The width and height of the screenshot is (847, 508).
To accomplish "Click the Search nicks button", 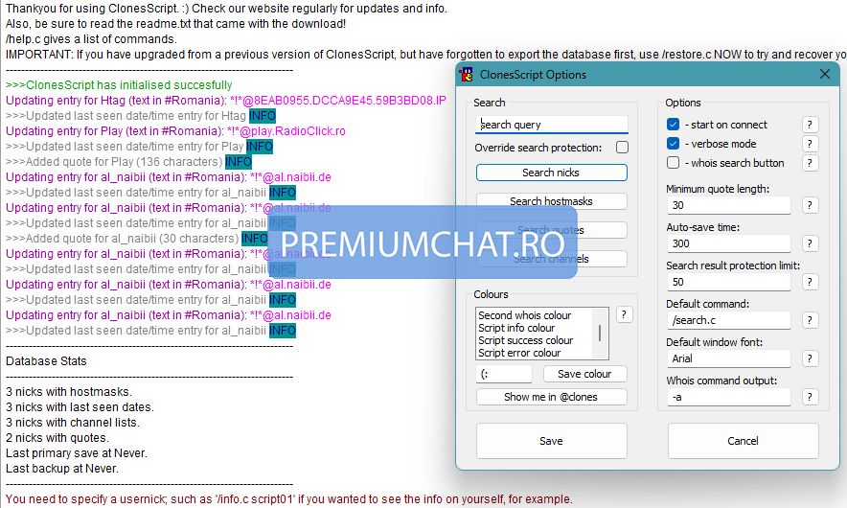I will (552, 173).
